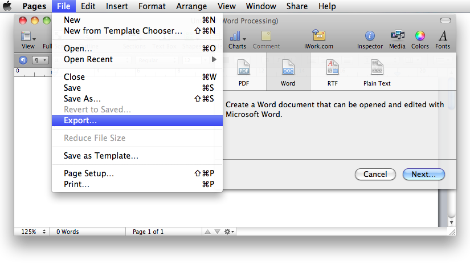Open the Edit menu

(88, 6)
